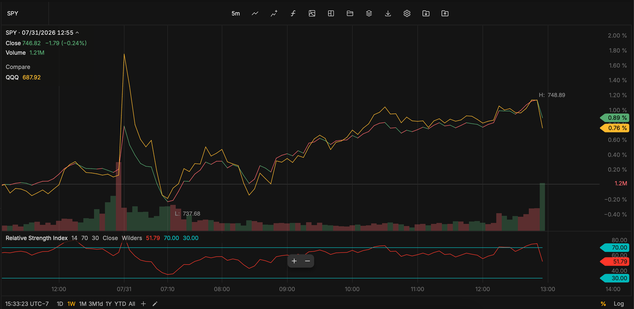Zoom out with the minus button
Screen dimensions: 634x309
307,261
